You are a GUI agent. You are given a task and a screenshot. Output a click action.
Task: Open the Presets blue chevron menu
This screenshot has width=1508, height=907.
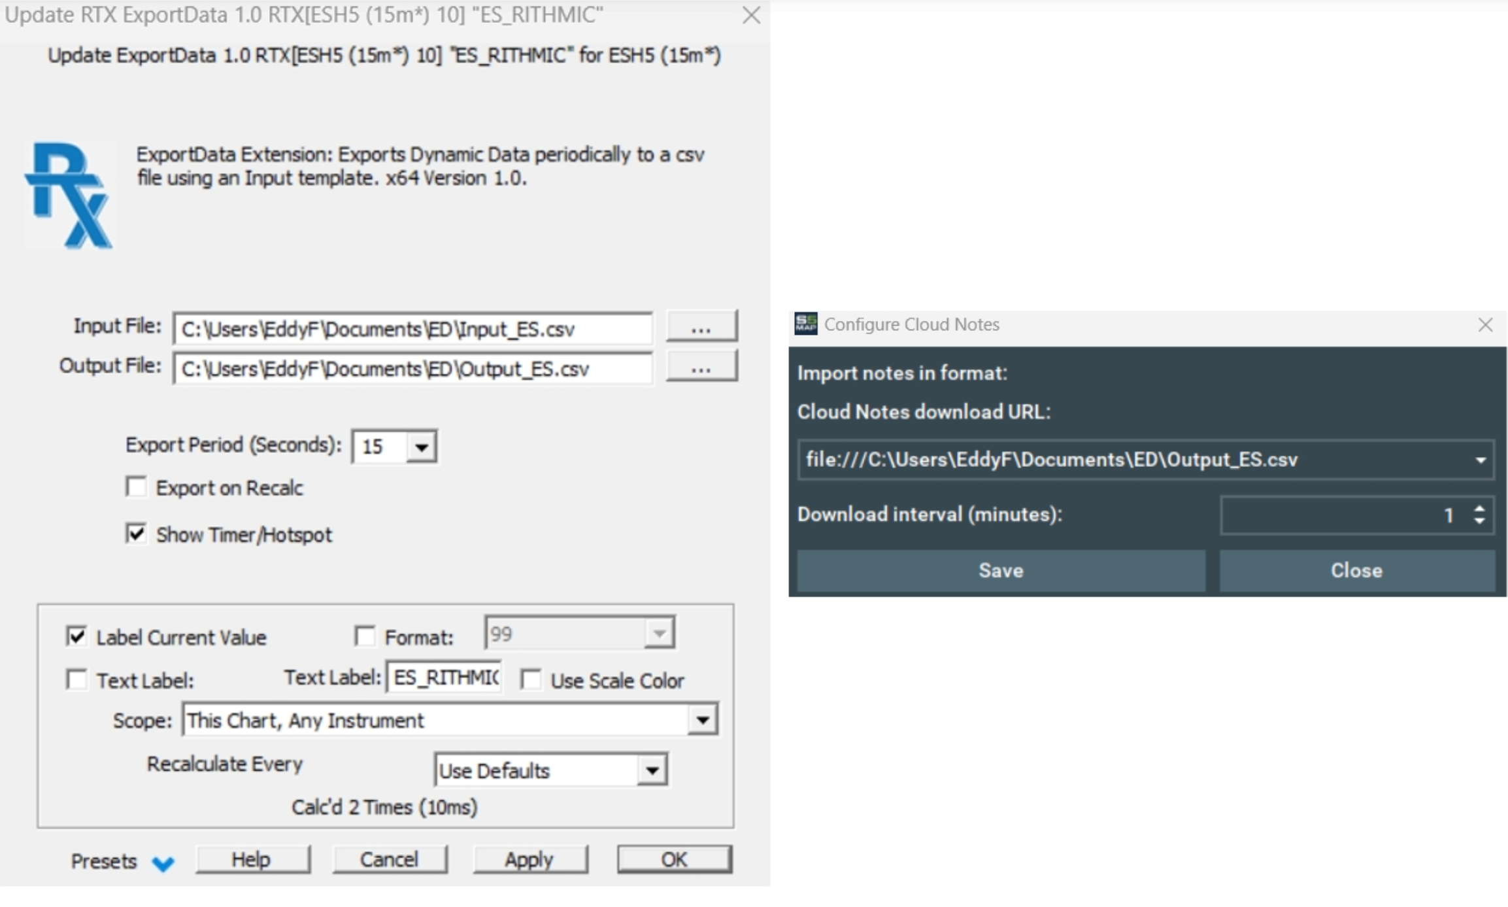point(163,863)
